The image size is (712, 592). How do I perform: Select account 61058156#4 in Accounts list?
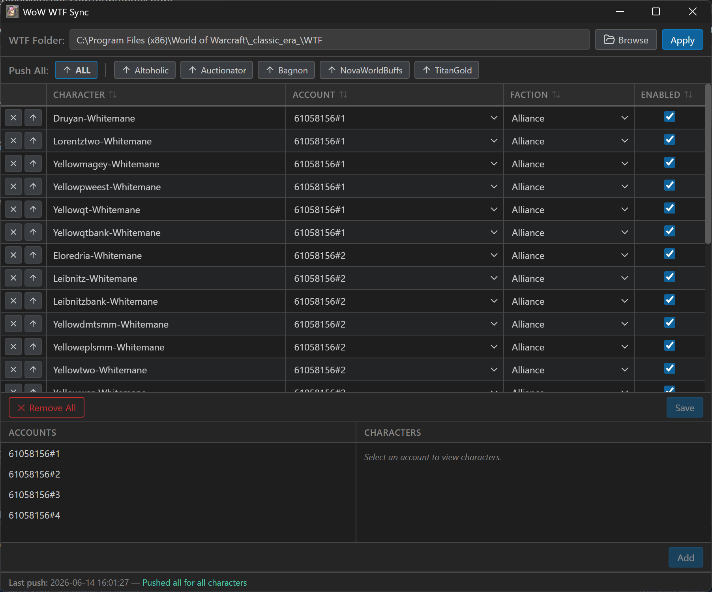click(178, 515)
